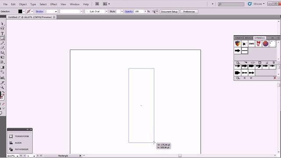Select the Zoom magnifier tool
Viewport: 281px width, 158px height.
[x=2, y=87]
